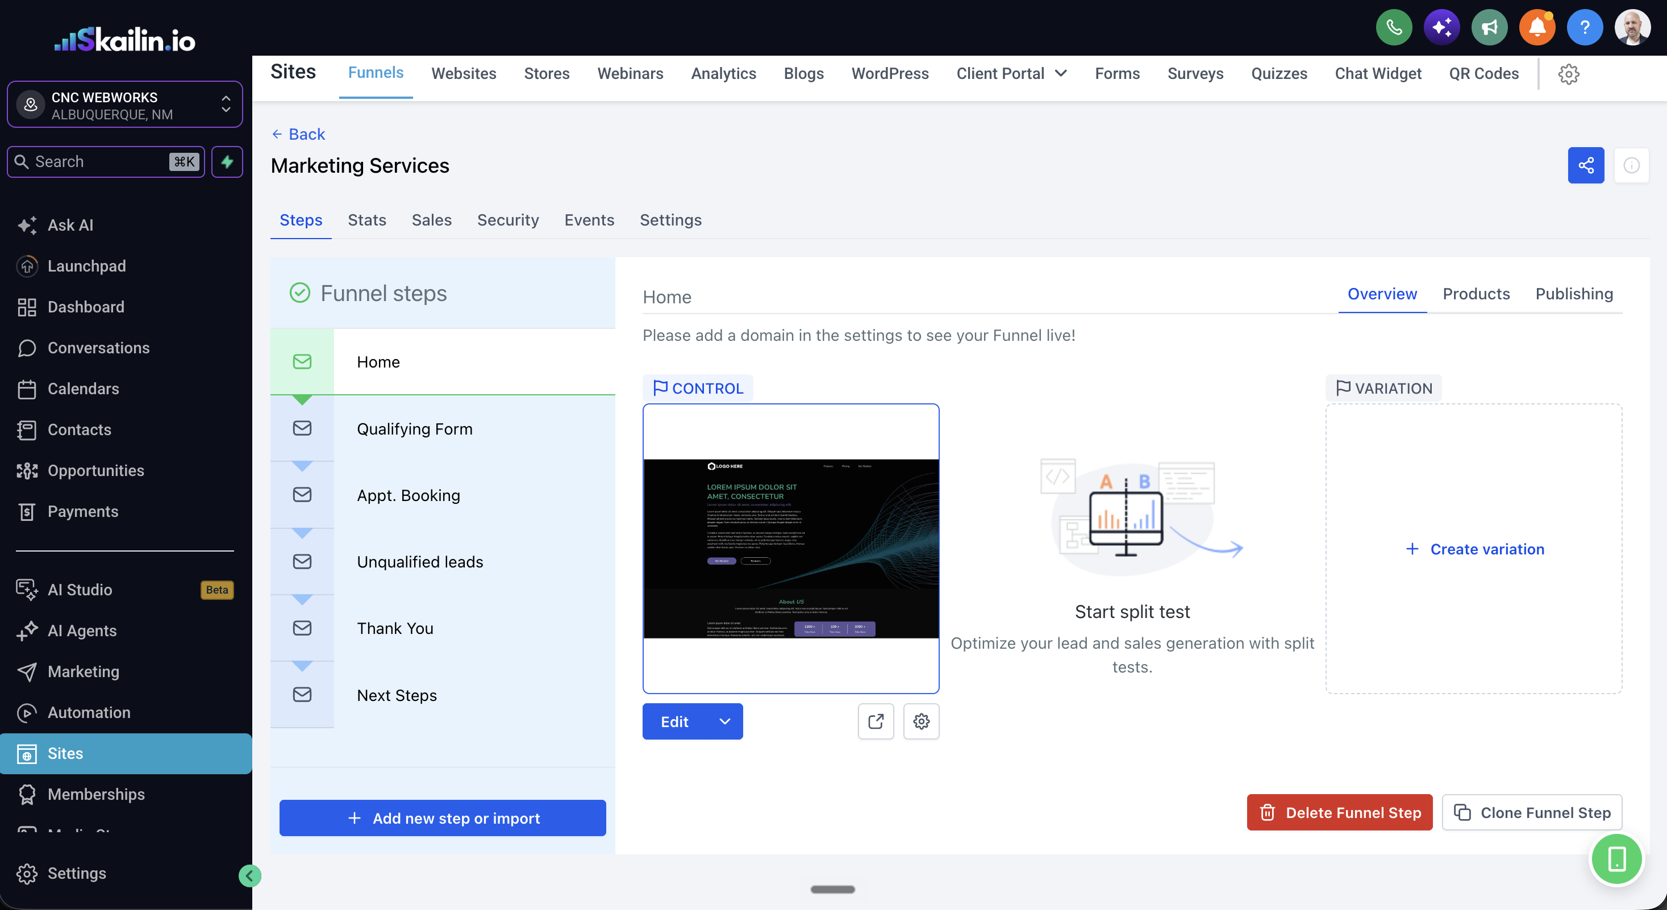Click the control page thumbnail preview
The height and width of the screenshot is (910, 1667).
pos(791,549)
